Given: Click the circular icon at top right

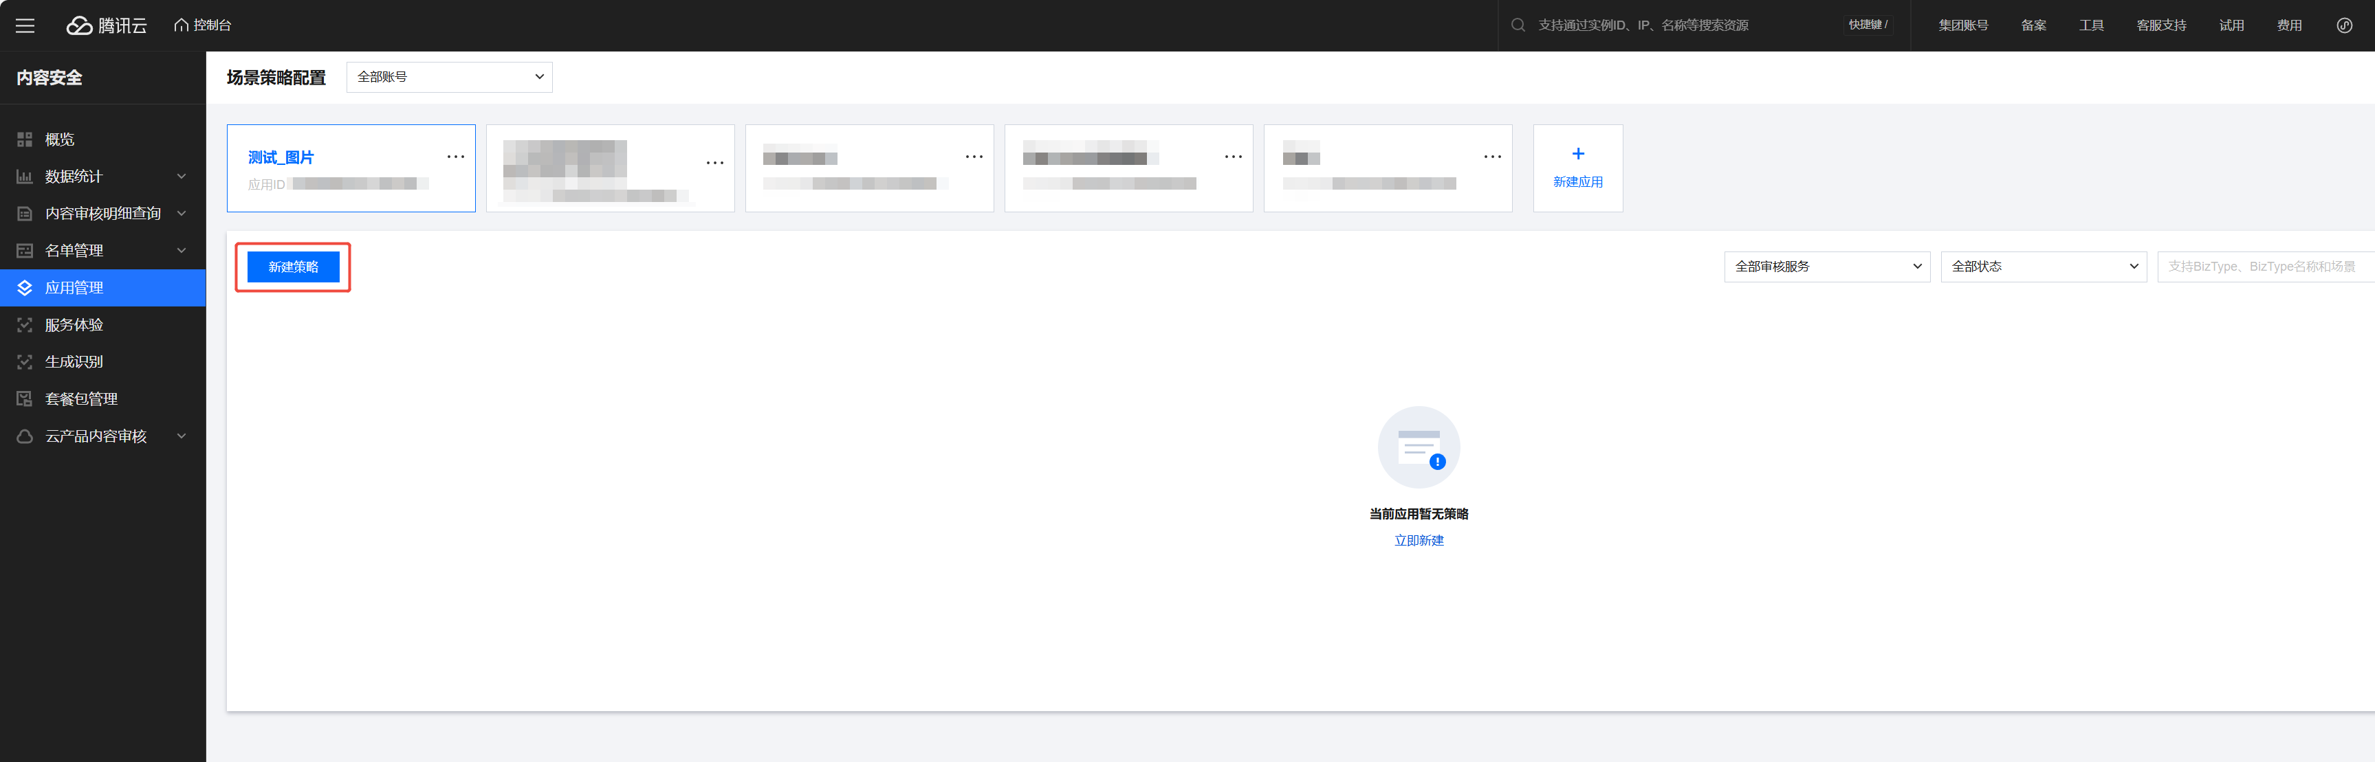Looking at the screenshot, I should (x=2343, y=26).
